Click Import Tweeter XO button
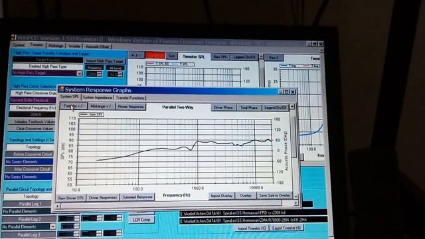 pyautogui.click(x=252, y=228)
